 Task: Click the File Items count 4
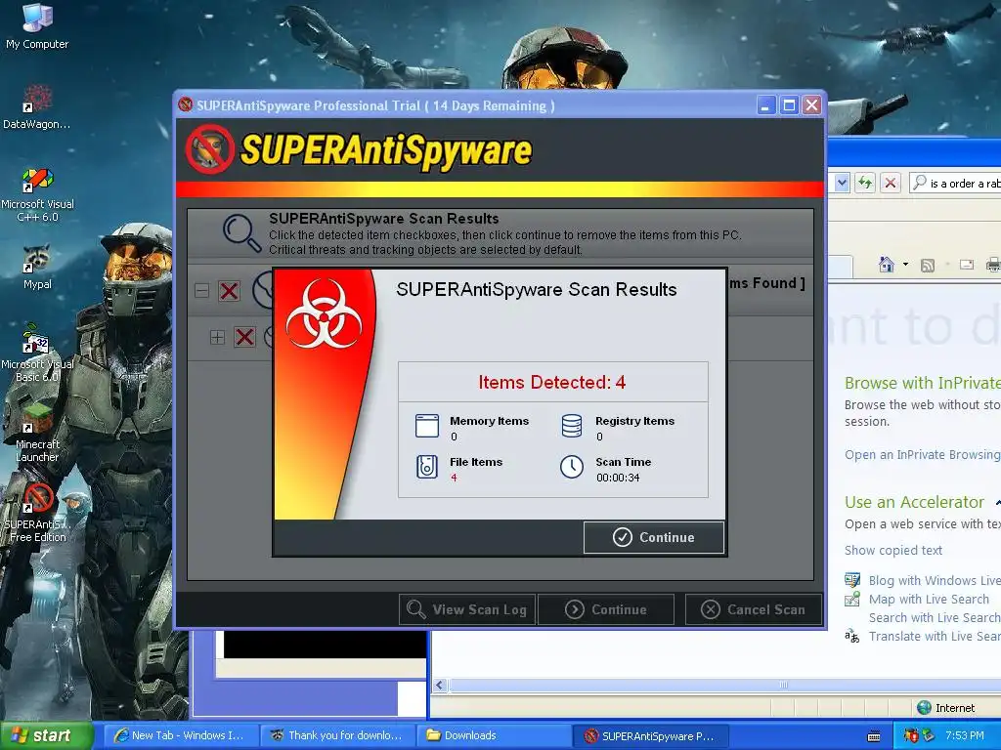454,478
